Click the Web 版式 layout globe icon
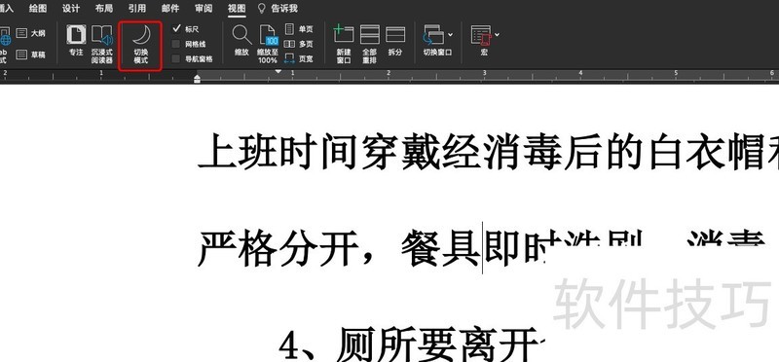Viewport: 779px width, 362px height. tap(5, 37)
